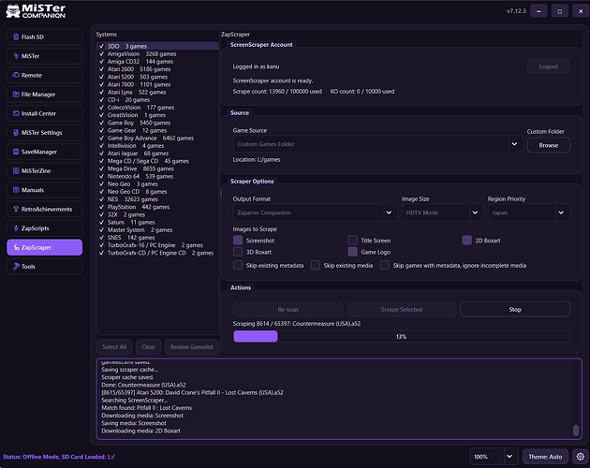Enable the 3D Boxart checkbox
The width and height of the screenshot is (590, 468).
238,252
